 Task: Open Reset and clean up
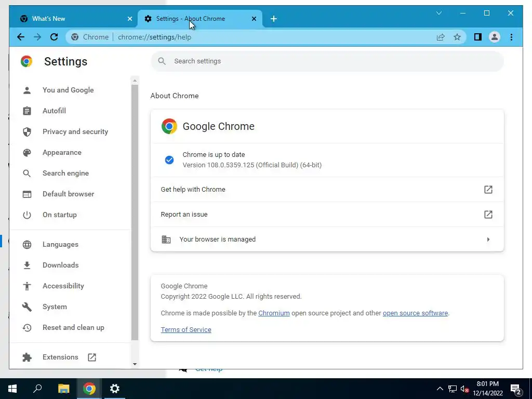[73, 327]
